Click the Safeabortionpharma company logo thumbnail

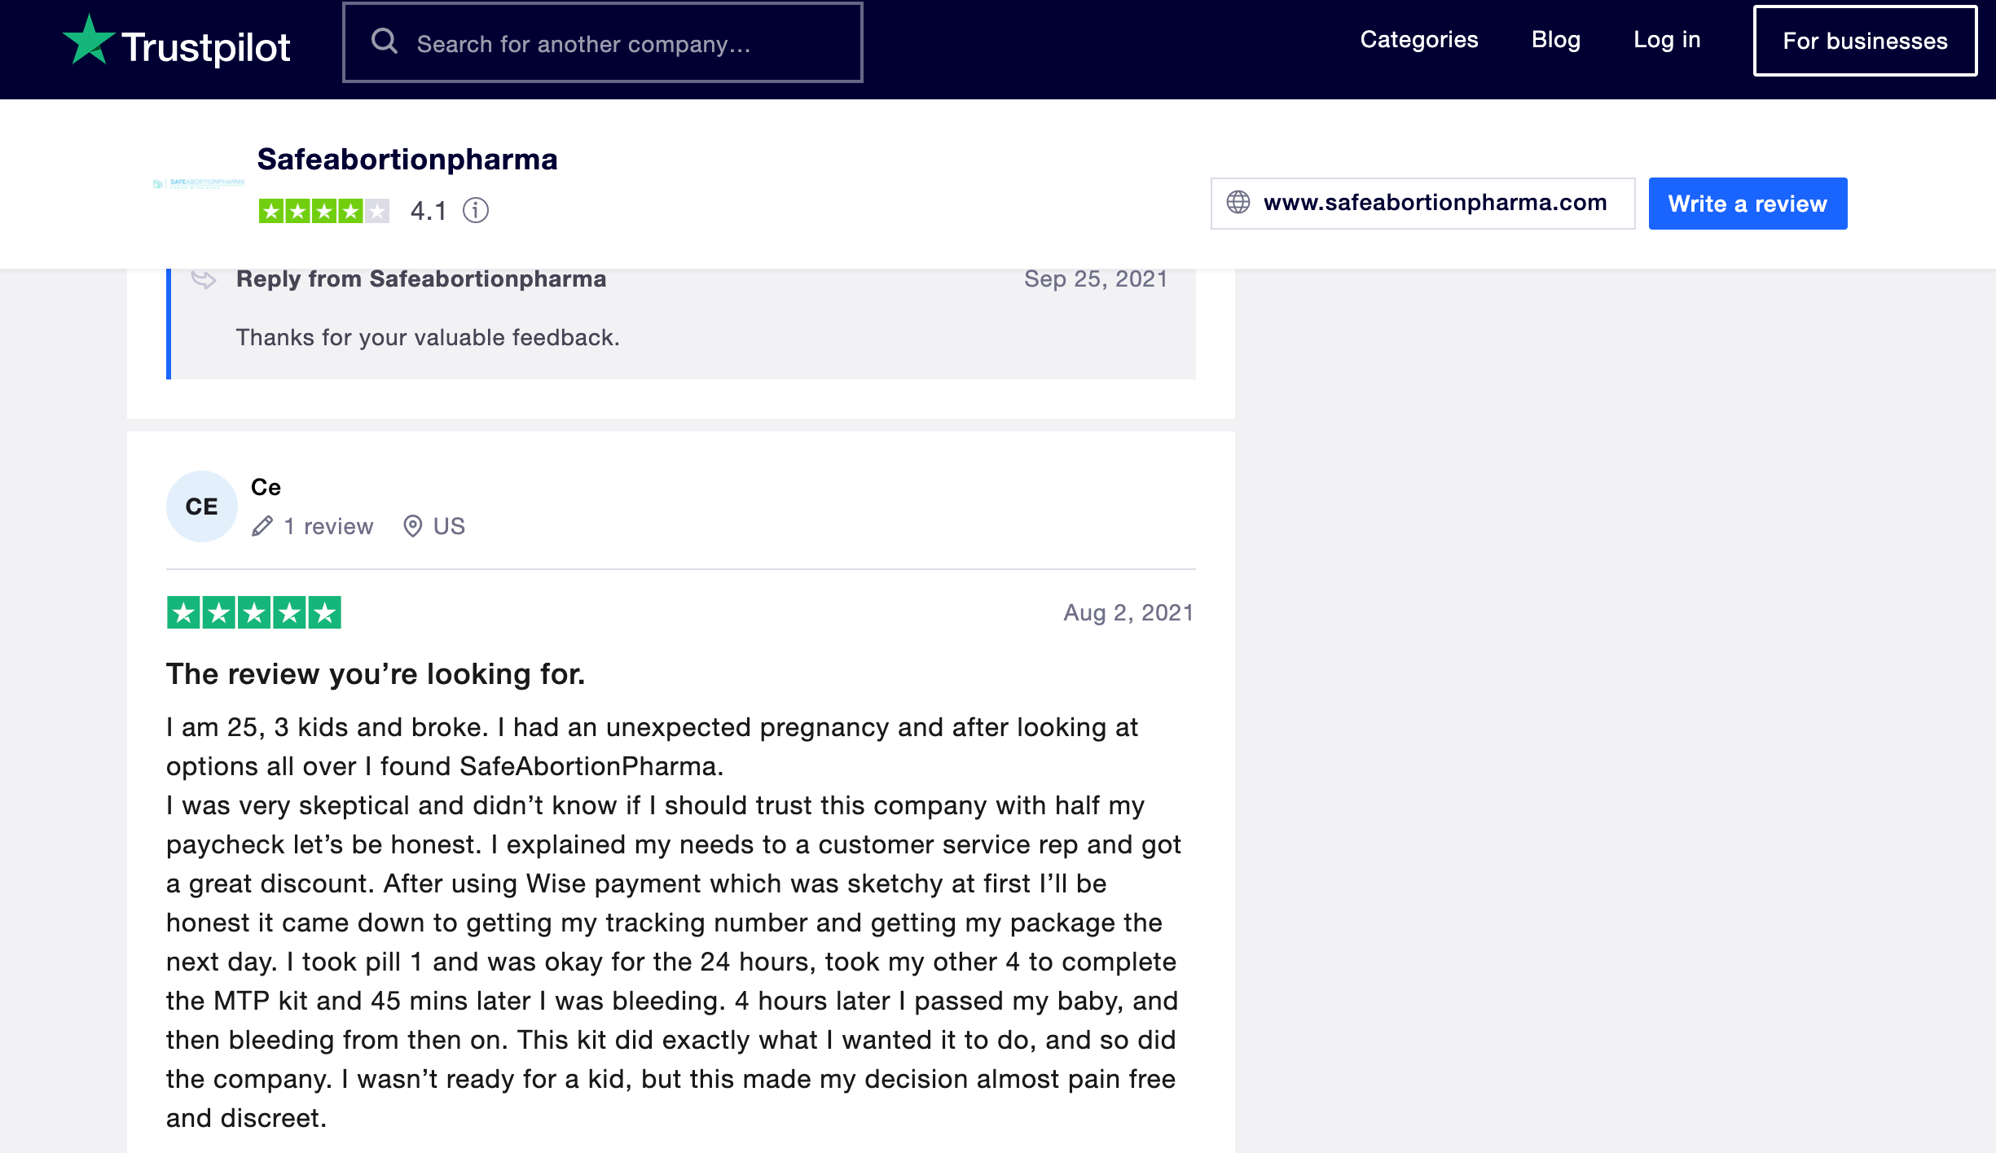(x=199, y=184)
